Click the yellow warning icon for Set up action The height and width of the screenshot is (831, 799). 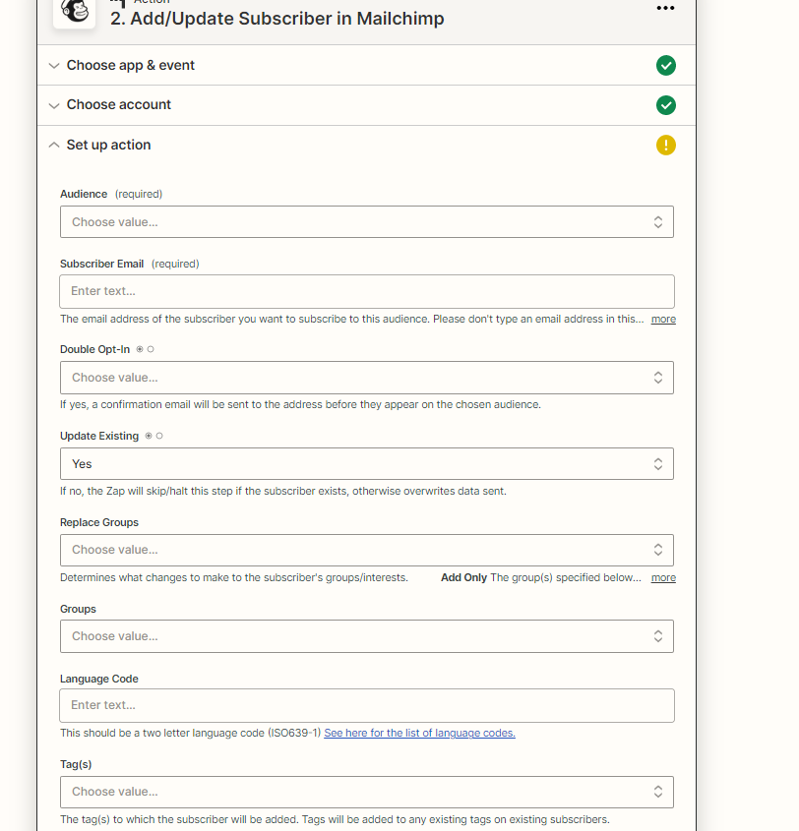click(x=666, y=146)
